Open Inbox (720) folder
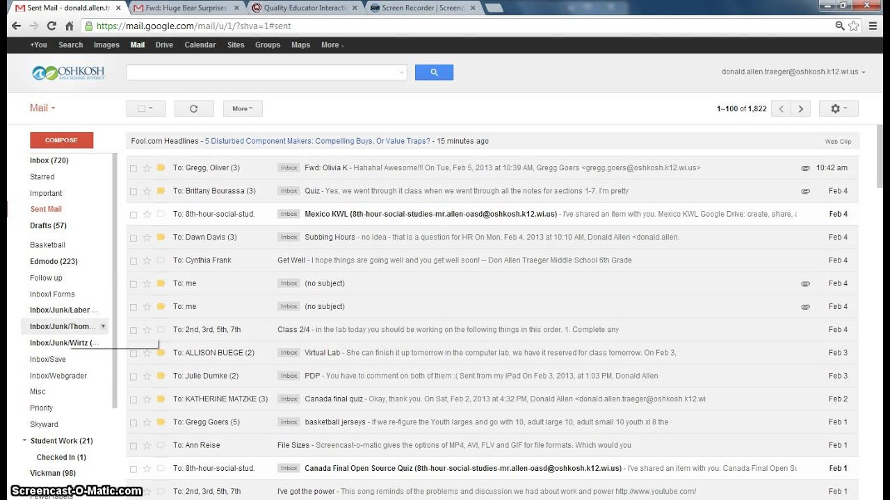Viewport: 890px width, 500px height. pos(49,160)
